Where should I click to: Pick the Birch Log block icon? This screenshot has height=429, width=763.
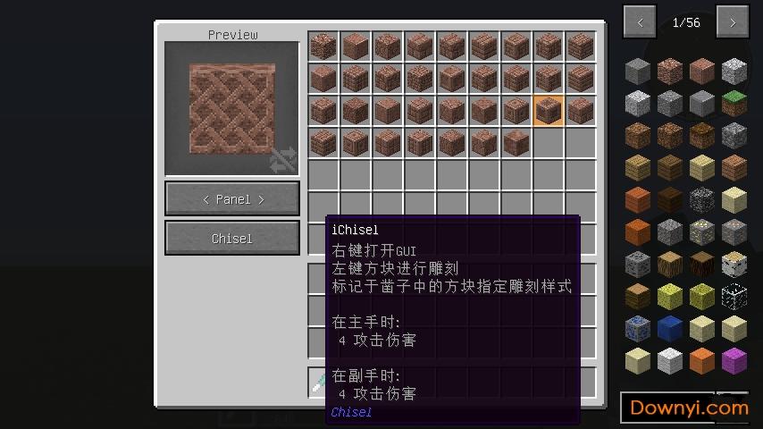coord(734,264)
